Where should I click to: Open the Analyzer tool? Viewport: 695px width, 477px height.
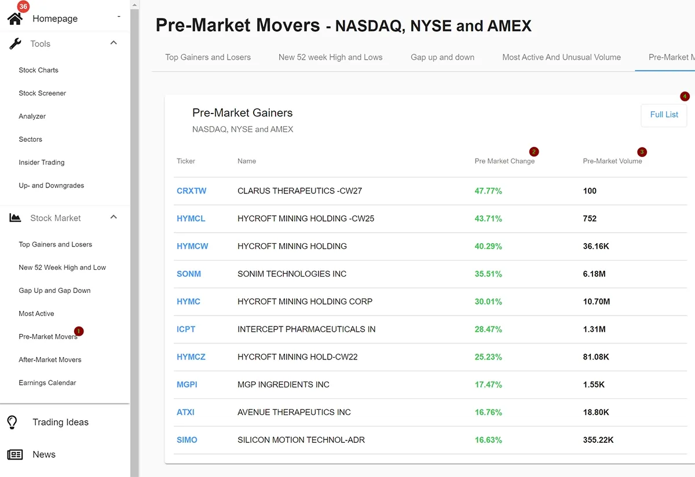(x=32, y=116)
